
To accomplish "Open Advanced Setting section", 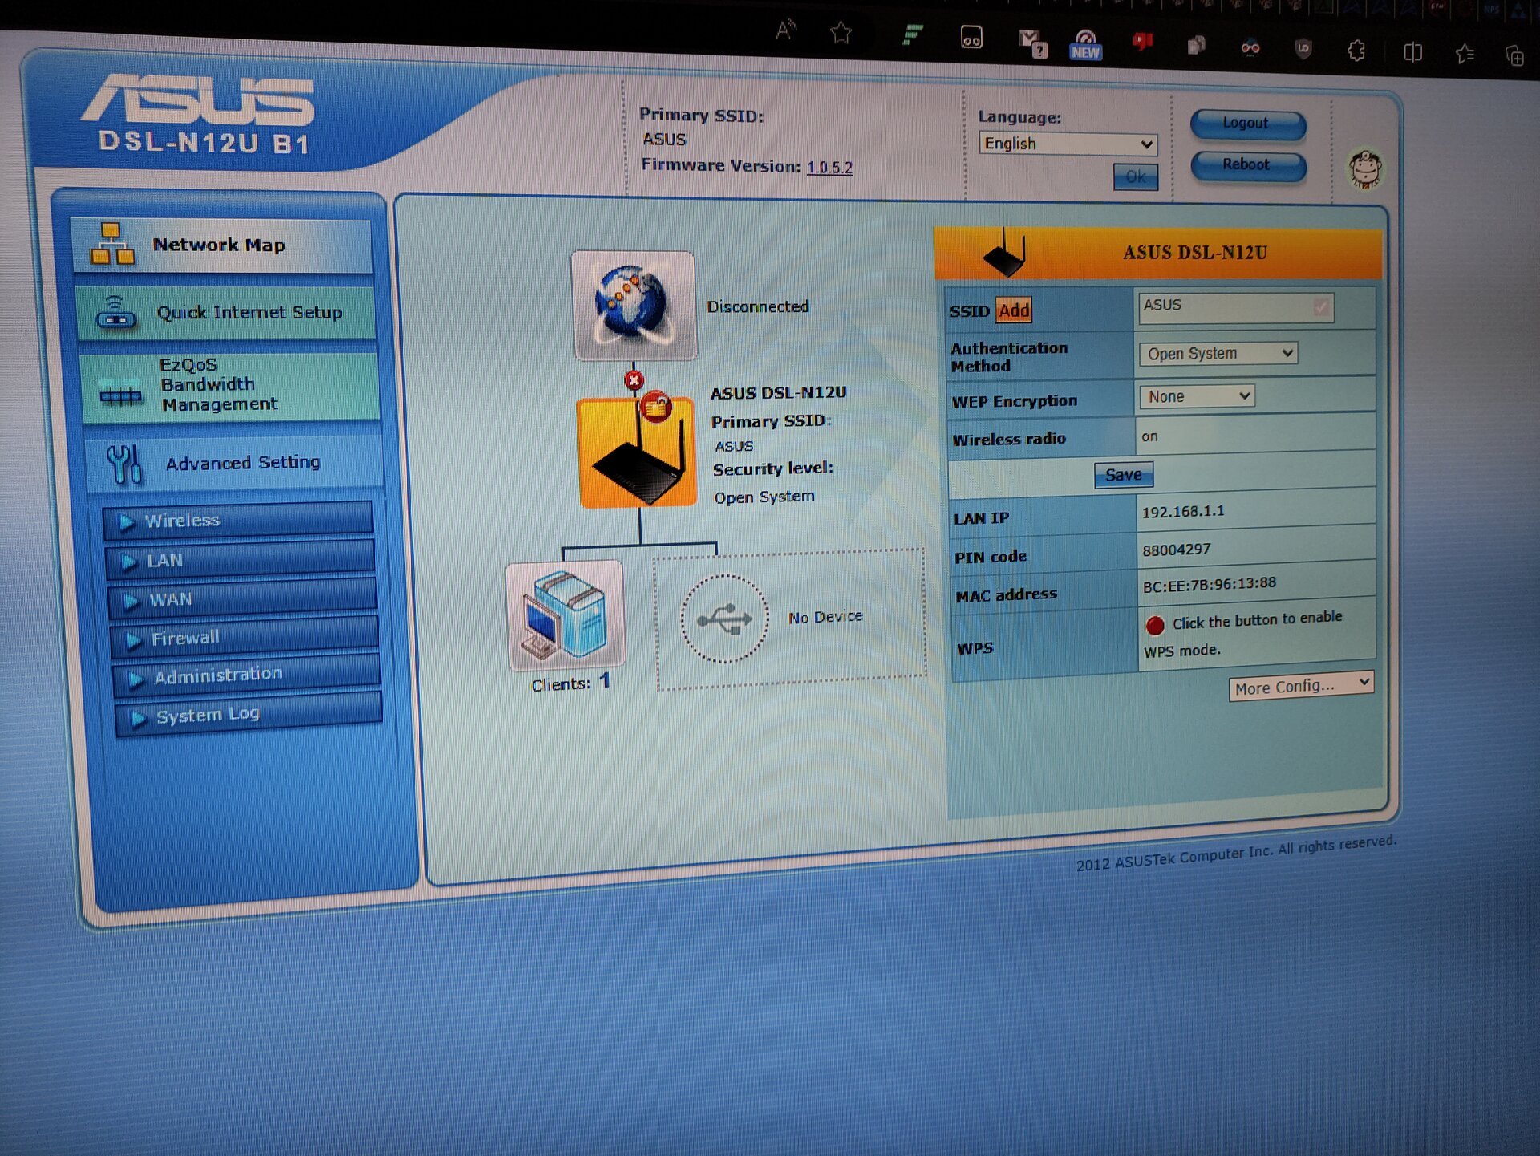I will click(234, 463).
